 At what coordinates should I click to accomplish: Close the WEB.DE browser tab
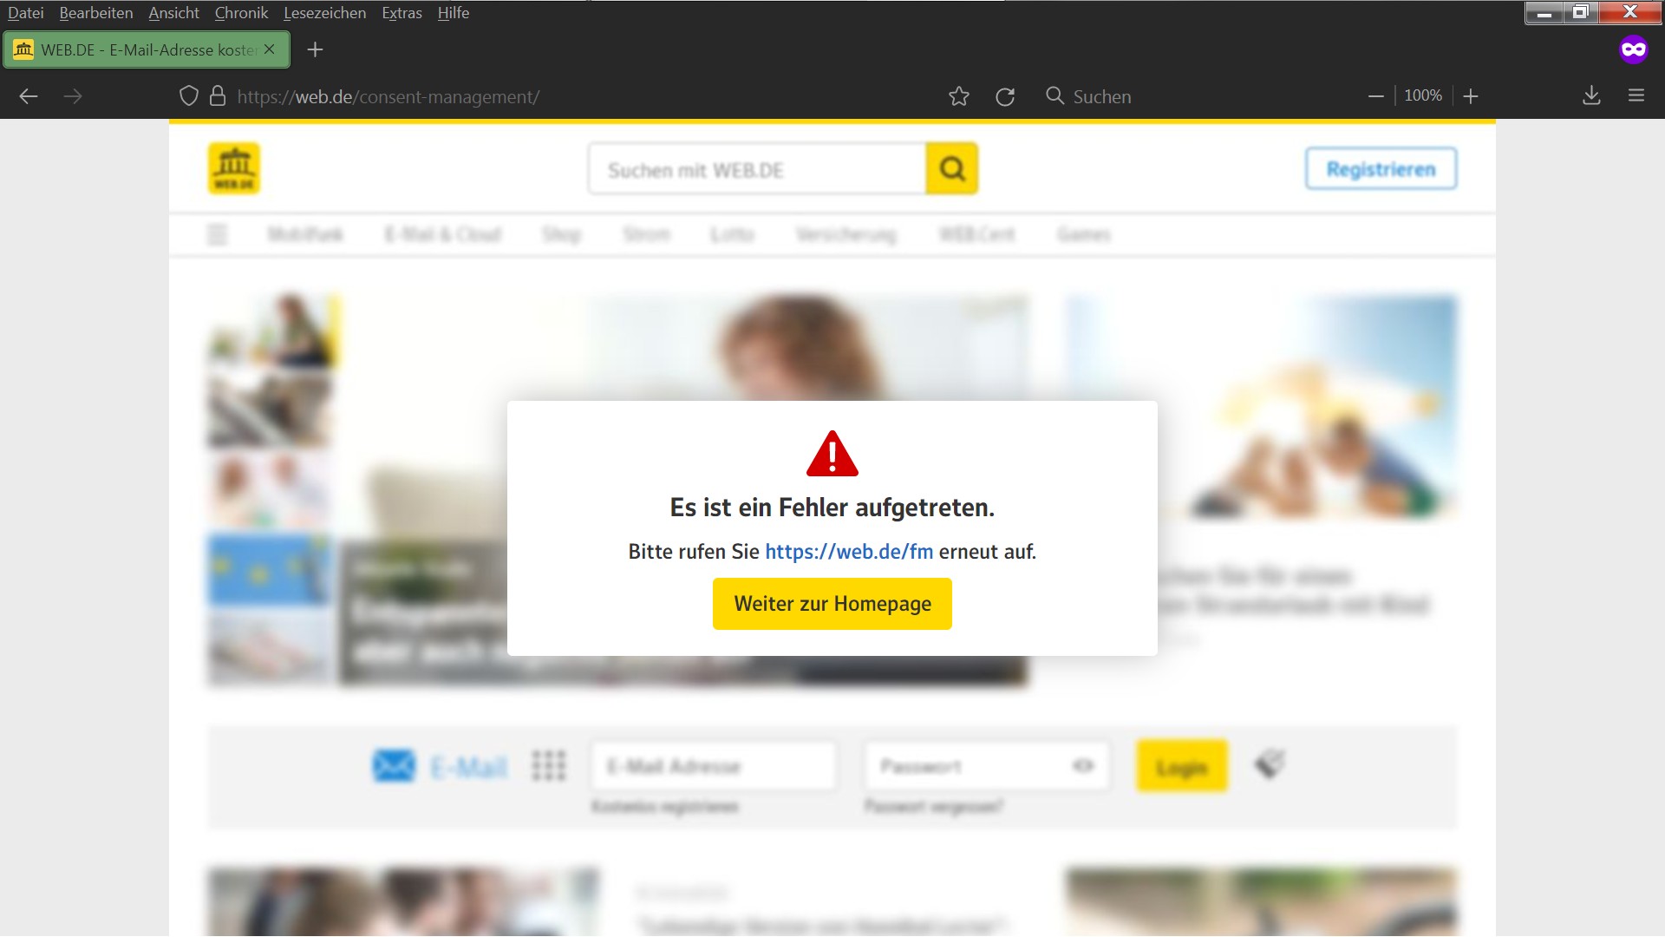[x=270, y=49]
